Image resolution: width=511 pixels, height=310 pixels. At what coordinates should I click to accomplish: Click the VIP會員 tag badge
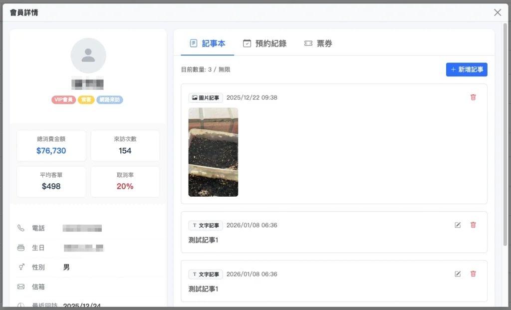[x=63, y=100]
